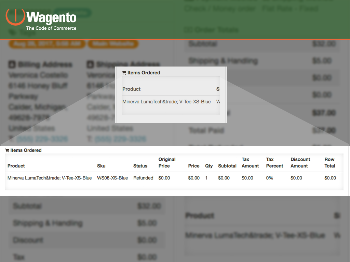Click the Shipping Address card icon
Image resolution: width=350 pixels, height=262 pixels.
(x=90, y=64)
